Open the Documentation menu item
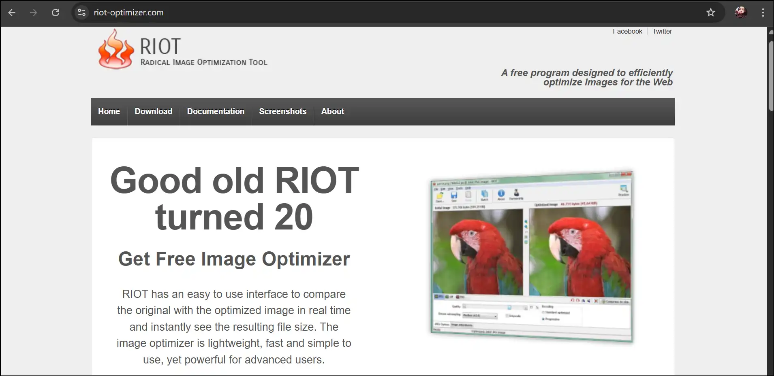This screenshot has height=376, width=774. coord(216,111)
